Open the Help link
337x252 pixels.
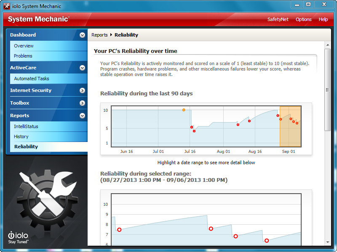323,19
